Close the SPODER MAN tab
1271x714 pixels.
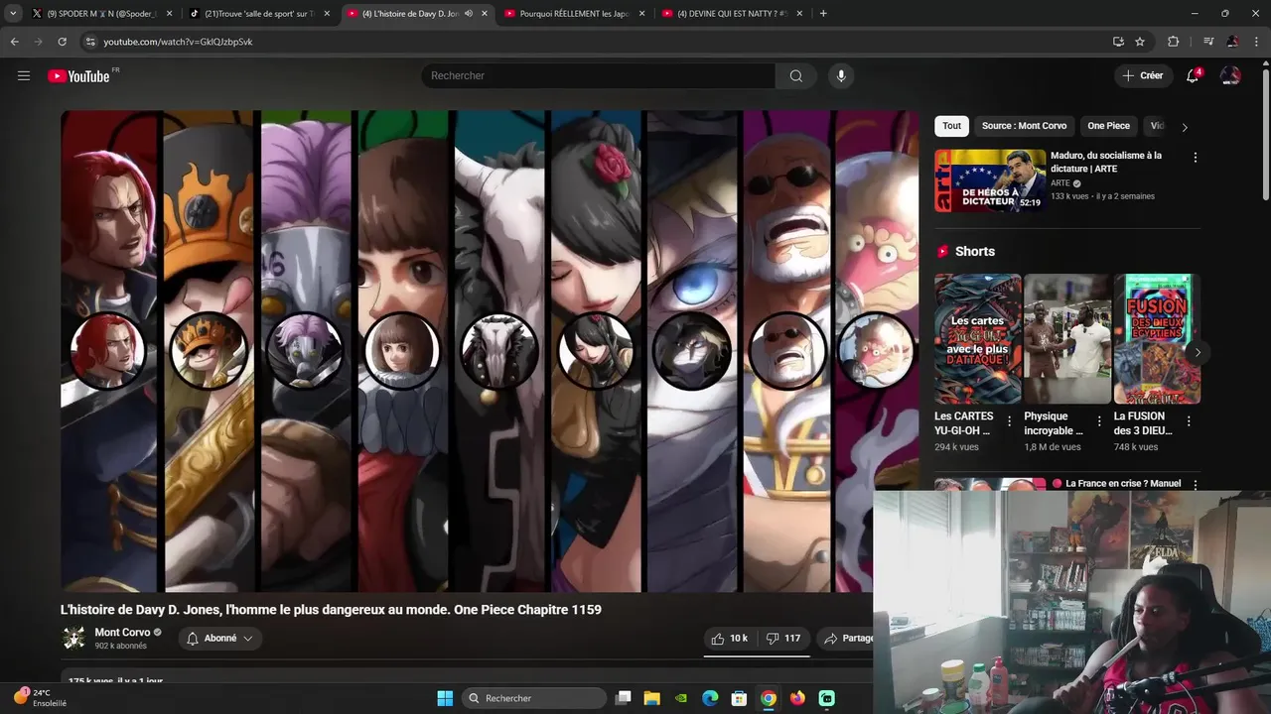pos(169,14)
